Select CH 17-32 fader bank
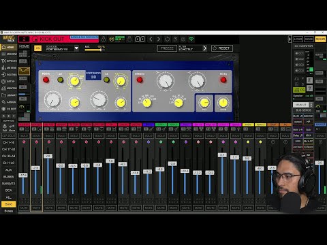The height and width of the screenshot is (245, 327). point(9,149)
